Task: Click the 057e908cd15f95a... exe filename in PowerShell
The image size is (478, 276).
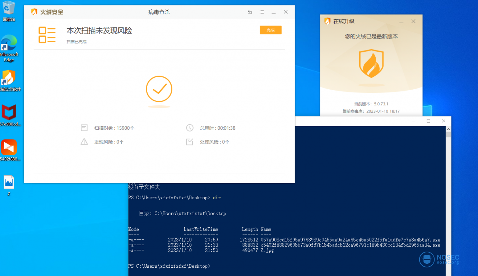Action: point(351,240)
